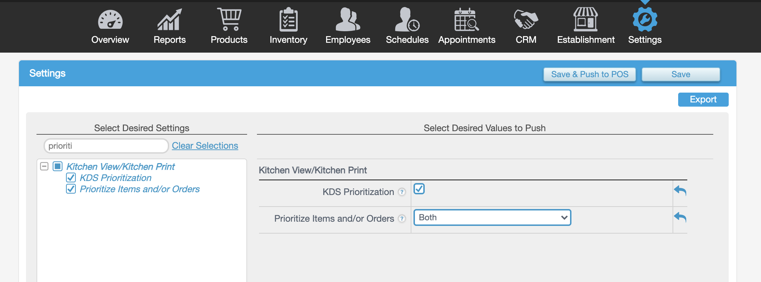Click the Save & Push to POS button

pos(590,74)
